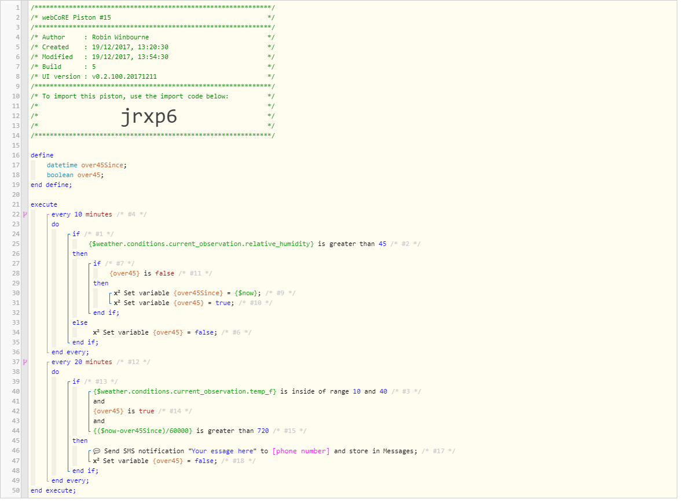Click the second 'and' operator on line 43

(99, 421)
